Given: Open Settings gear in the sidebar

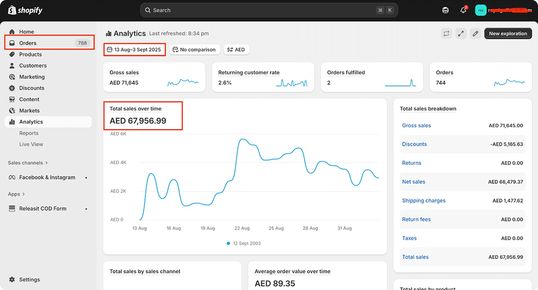Looking at the screenshot, I should [x=12, y=280].
